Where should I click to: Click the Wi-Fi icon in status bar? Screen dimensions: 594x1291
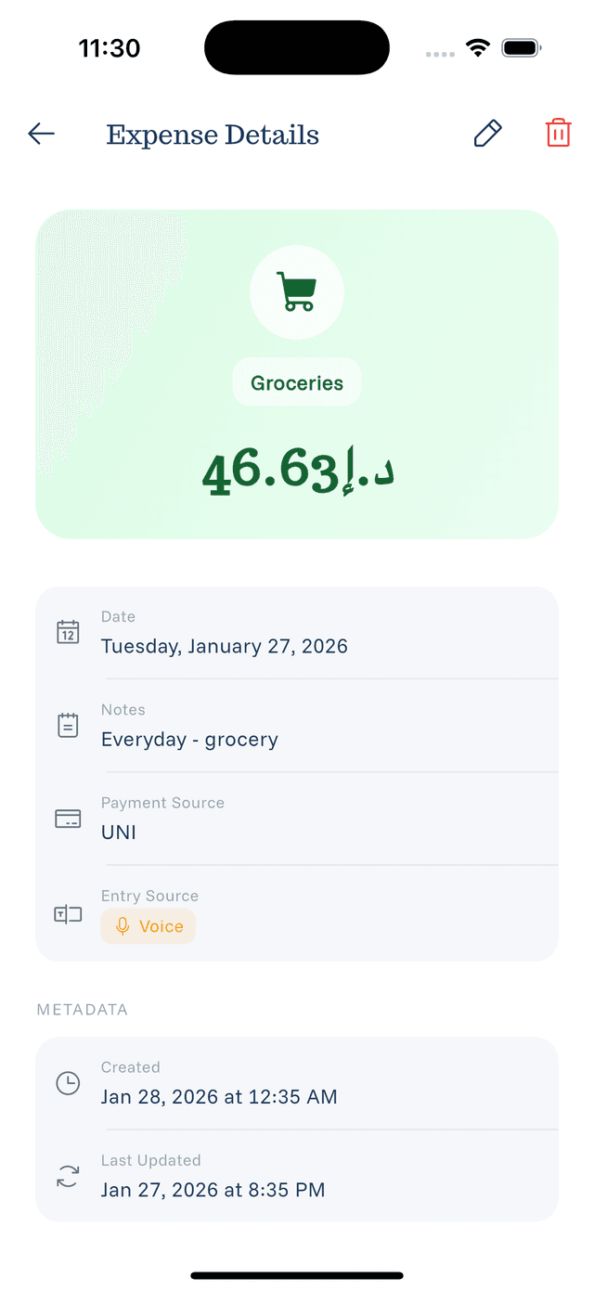coord(478,46)
